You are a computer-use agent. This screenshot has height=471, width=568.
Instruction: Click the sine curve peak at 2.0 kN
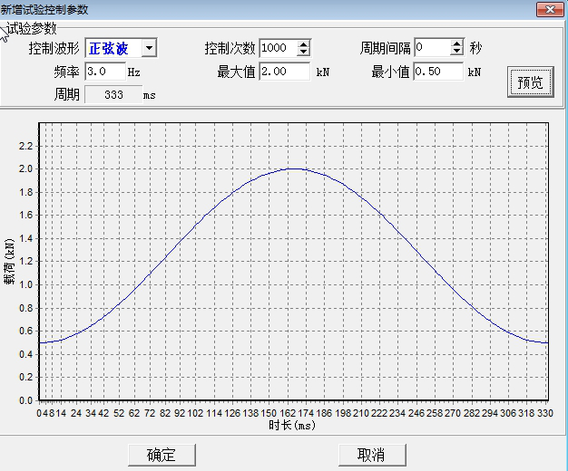click(294, 168)
